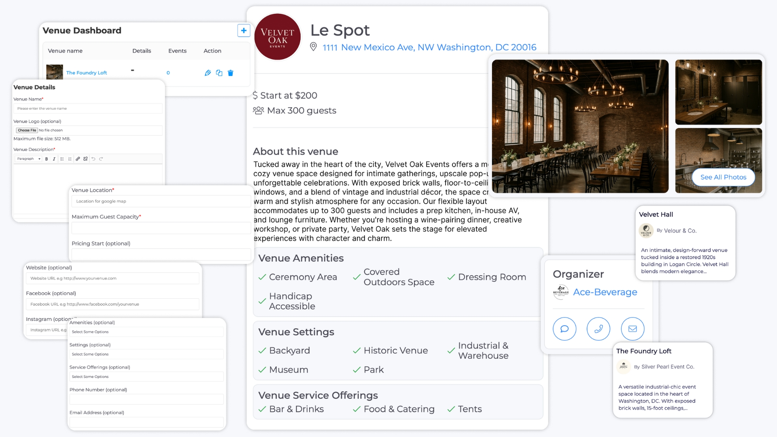Toggle bold in description editor
The height and width of the screenshot is (437, 777).
(47, 159)
